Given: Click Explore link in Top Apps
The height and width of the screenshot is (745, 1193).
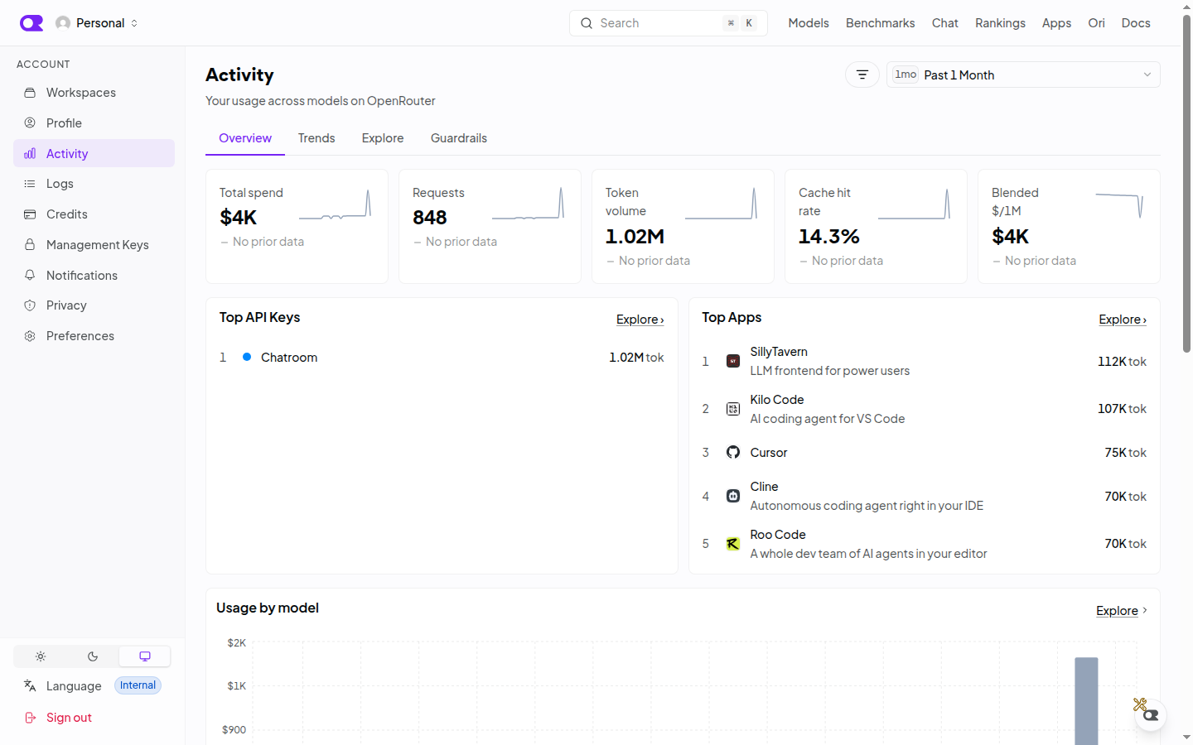Looking at the screenshot, I should pos(1123,320).
